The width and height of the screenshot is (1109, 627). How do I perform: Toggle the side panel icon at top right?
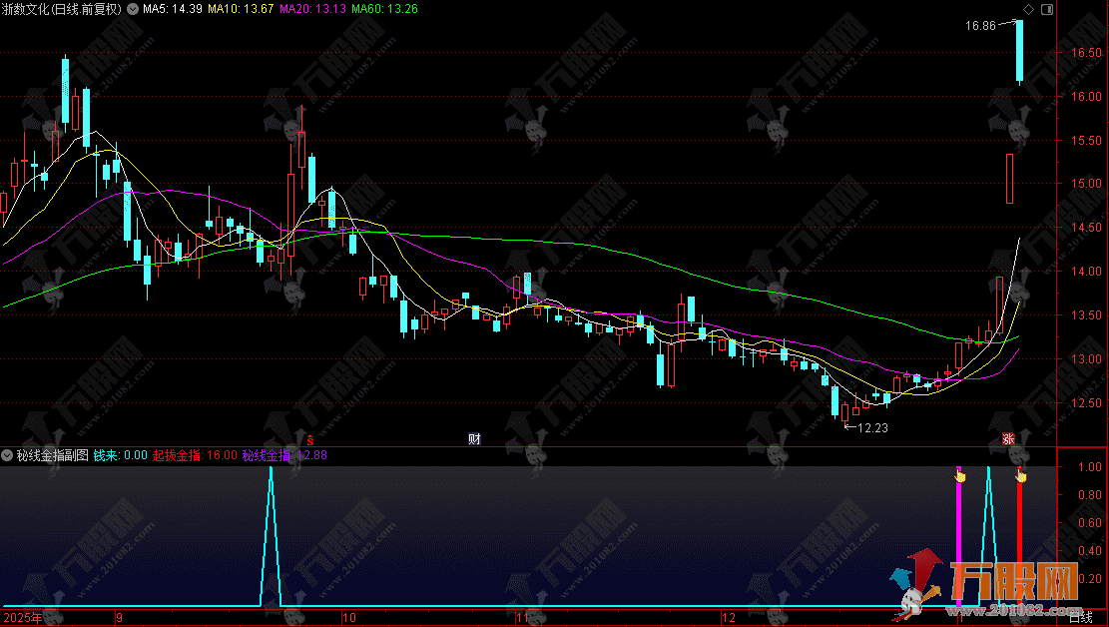(x=1046, y=9)
